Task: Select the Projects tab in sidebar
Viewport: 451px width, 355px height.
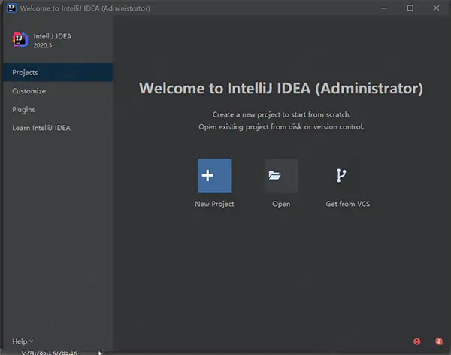Action: coord(26,72)
